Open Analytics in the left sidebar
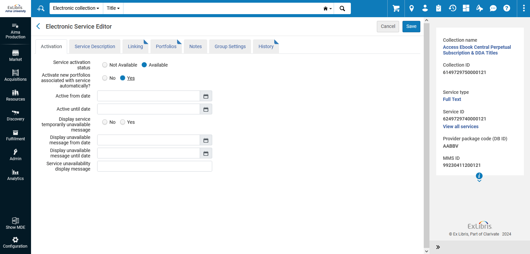Screen dimensions: 530x254 coord(16,175)
